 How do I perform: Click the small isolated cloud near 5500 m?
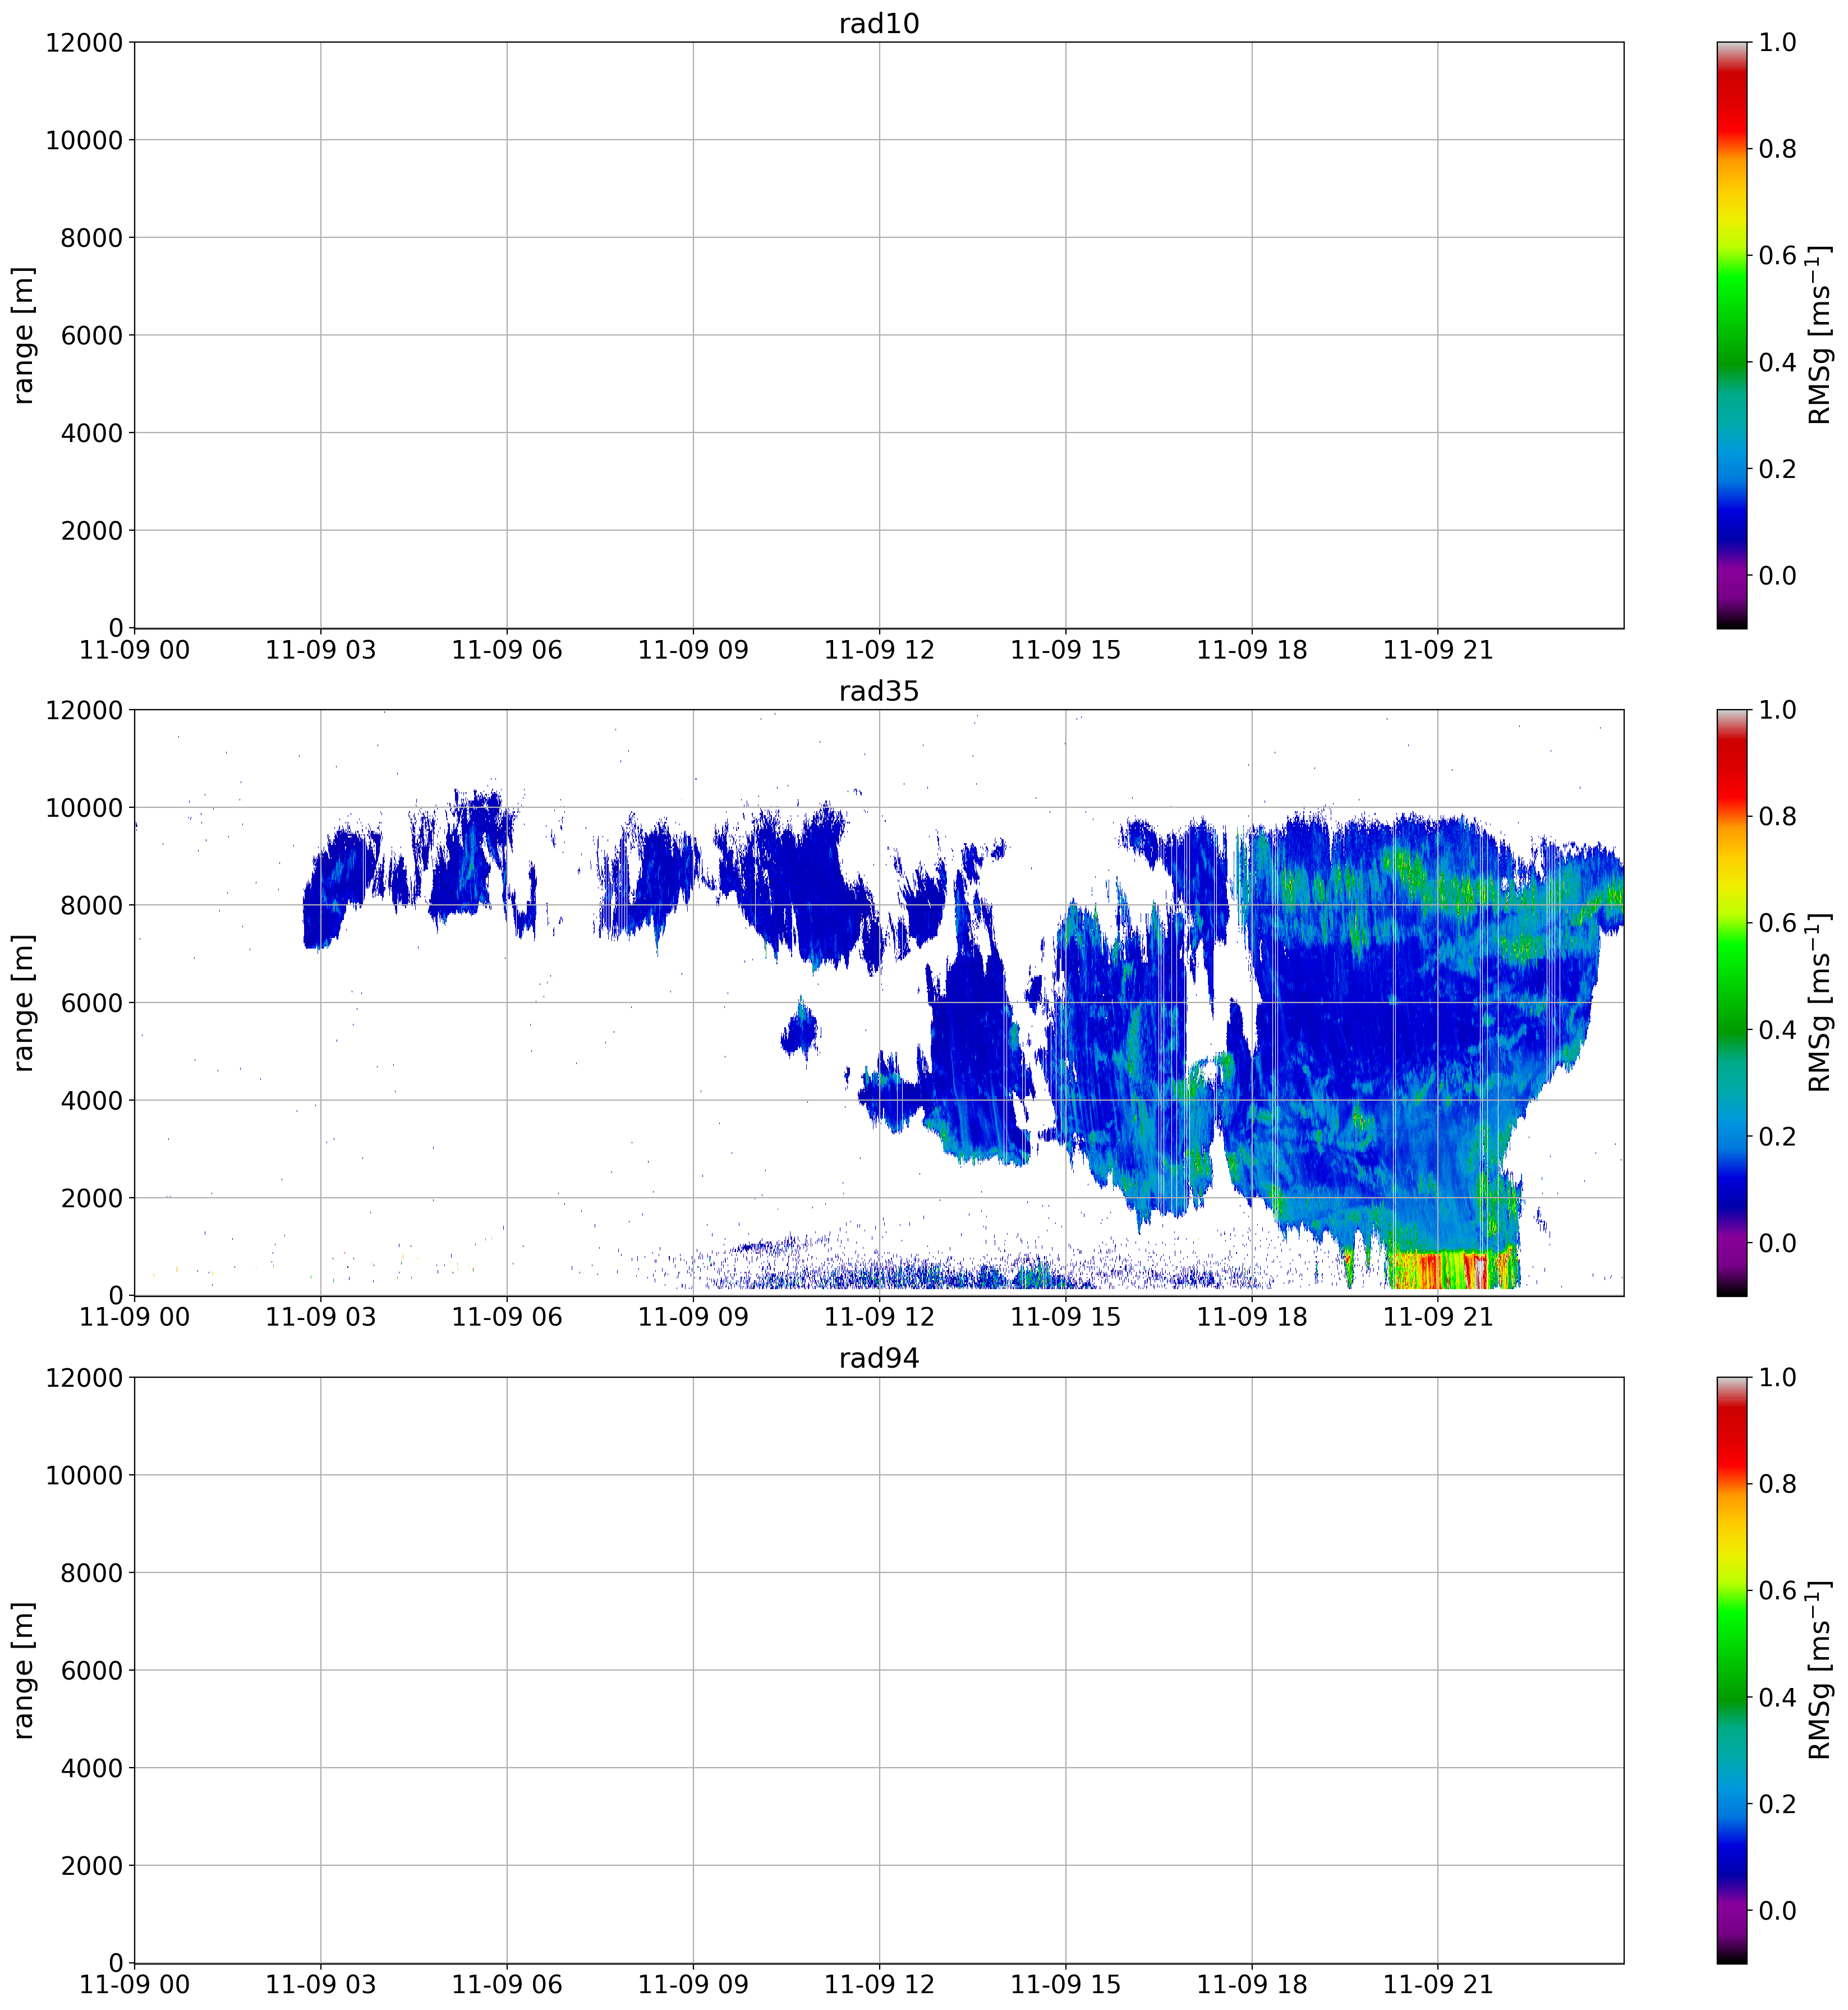pos(799,1030)
